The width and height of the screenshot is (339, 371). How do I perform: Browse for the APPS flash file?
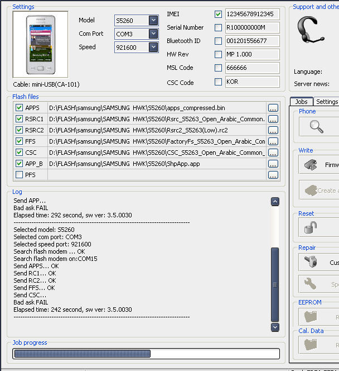pos(273,108)
